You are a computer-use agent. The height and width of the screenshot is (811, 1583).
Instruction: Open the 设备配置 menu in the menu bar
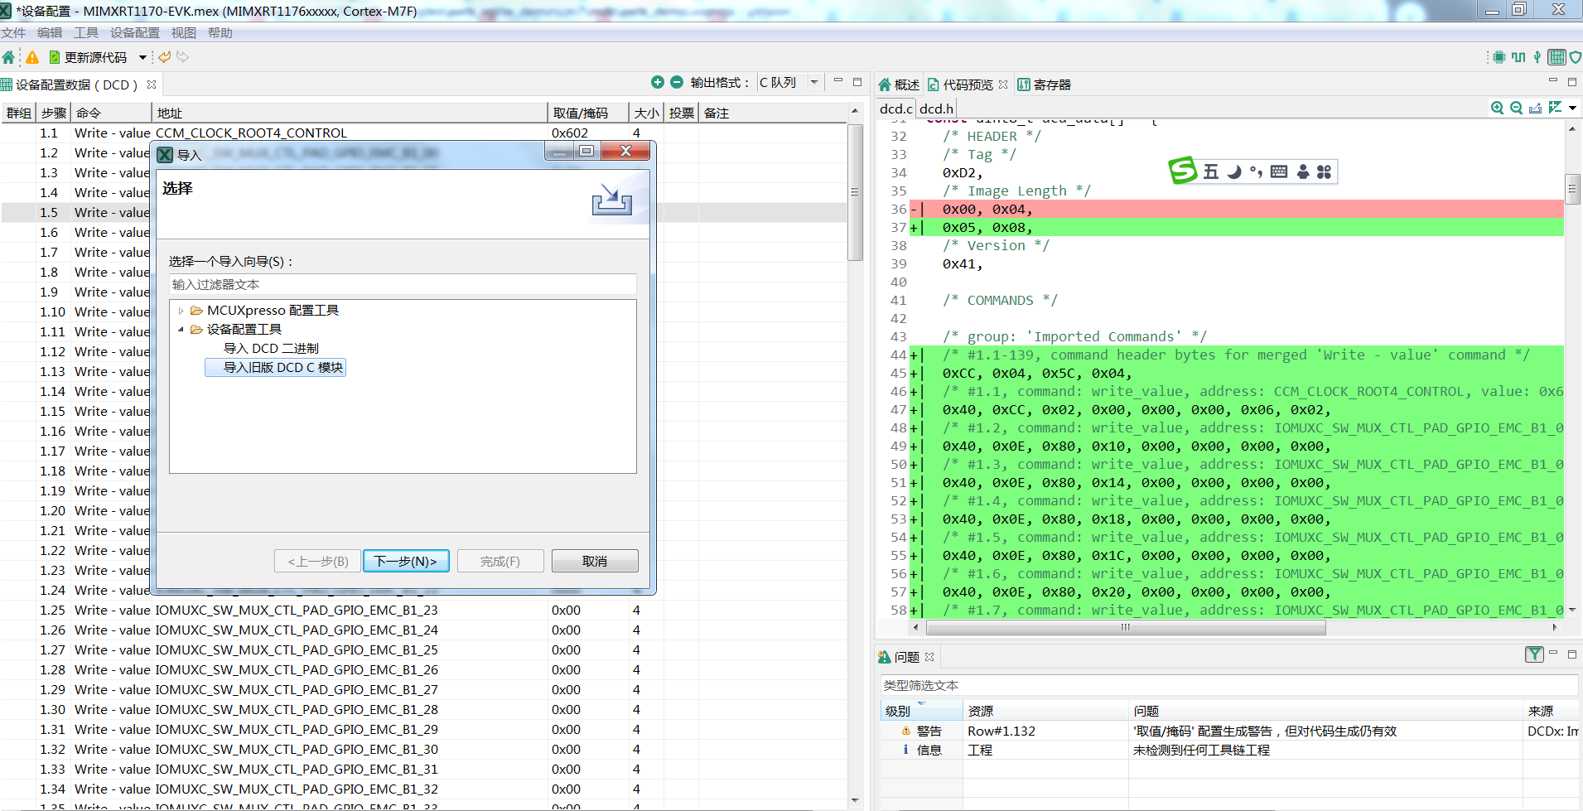pyautogui.click(x=135, y=33)
